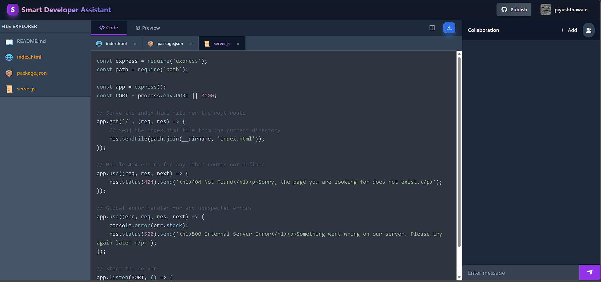
Task: Click the index.html globe icon in explorer
Action: [9, 57]
